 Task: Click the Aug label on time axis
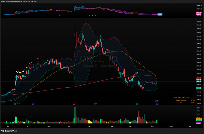(48, 126)
